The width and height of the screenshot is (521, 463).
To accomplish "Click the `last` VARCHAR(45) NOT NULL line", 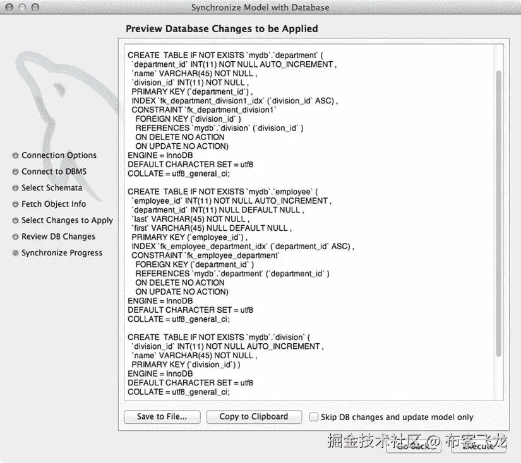I will coord(191,219).
